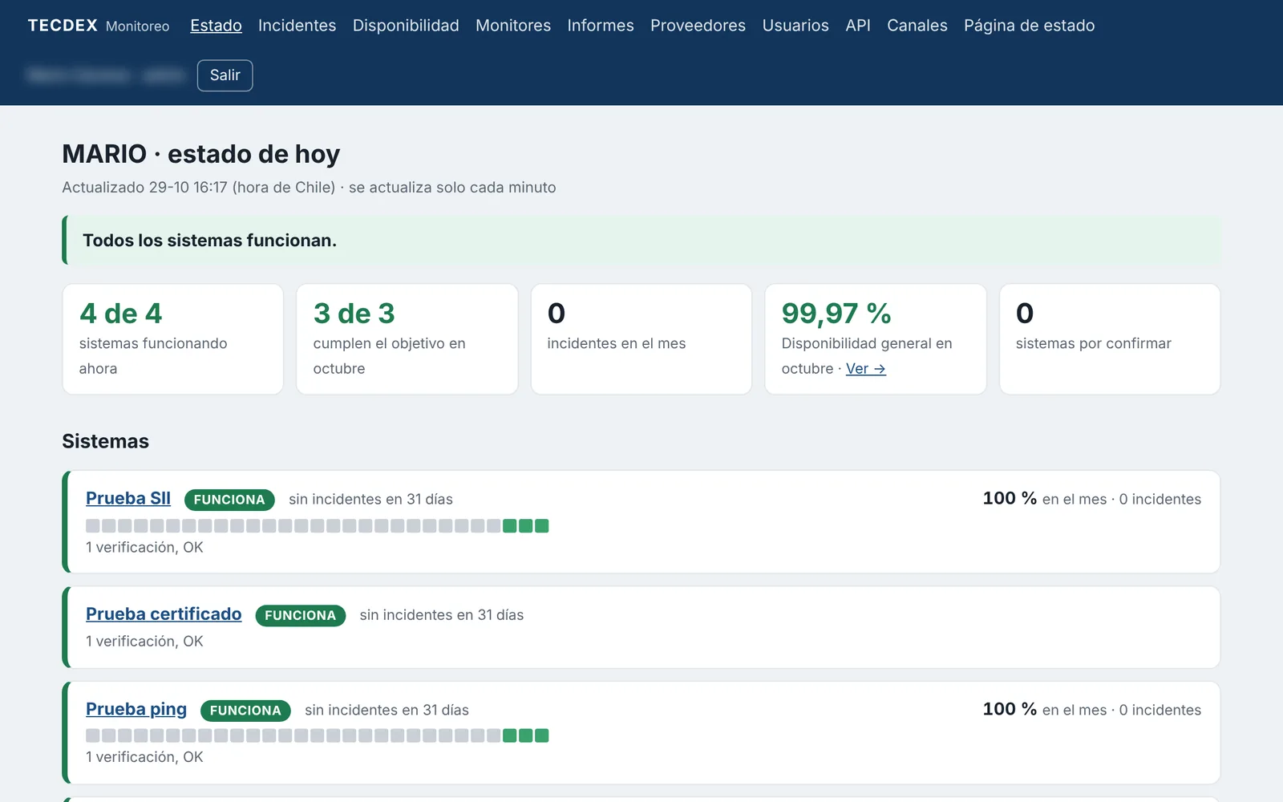Click the FUNCIONA badge for Prueba SII
Image resolution: width=1283 pixels, height=802 pixels.
(x=229, y=500)
